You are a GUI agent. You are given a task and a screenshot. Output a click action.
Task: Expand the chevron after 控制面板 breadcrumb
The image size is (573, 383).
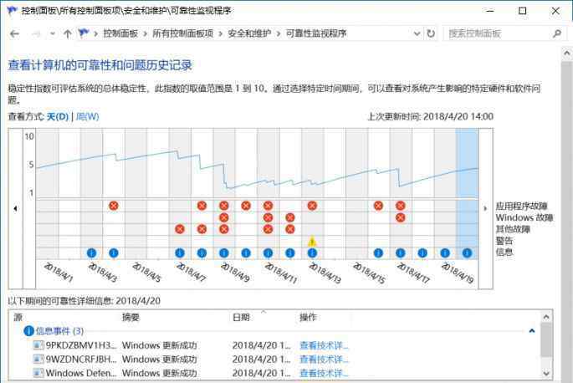point(145,34)
